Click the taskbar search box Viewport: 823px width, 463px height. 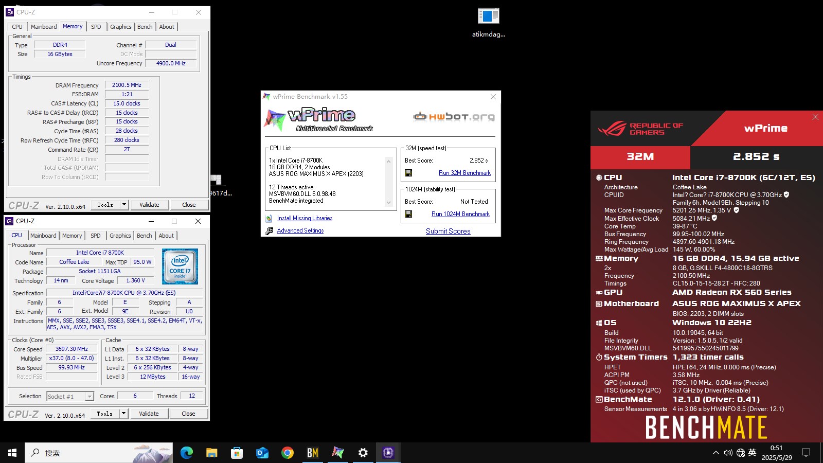[99, 453]
